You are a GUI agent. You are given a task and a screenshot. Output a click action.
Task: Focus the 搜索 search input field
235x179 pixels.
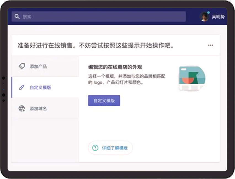tap(102, 17)
